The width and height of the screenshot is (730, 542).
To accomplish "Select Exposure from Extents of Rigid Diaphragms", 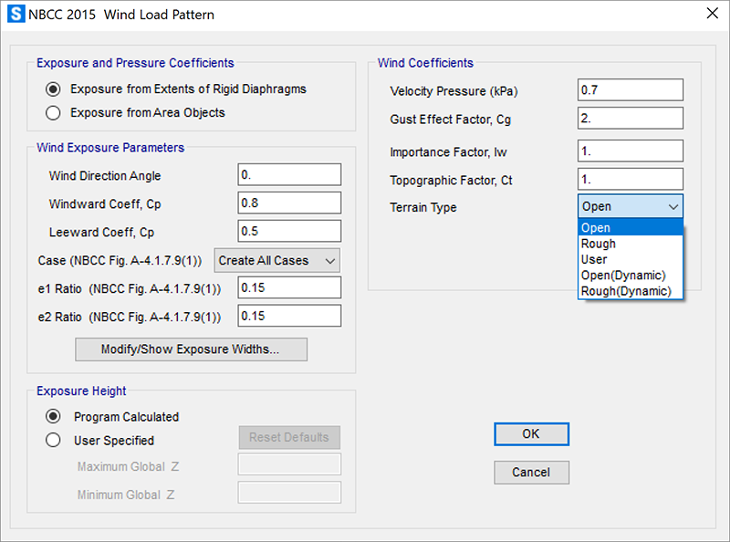I will click(54, 89).
